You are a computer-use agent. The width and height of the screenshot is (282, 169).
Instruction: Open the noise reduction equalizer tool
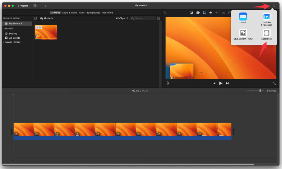(x=224, y=13)
